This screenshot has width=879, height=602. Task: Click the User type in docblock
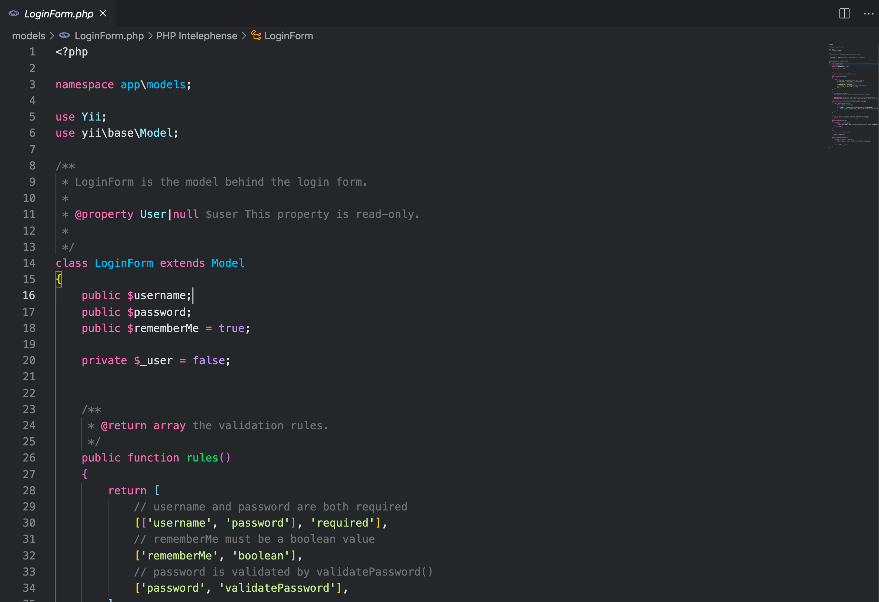(x=153, y=214)
